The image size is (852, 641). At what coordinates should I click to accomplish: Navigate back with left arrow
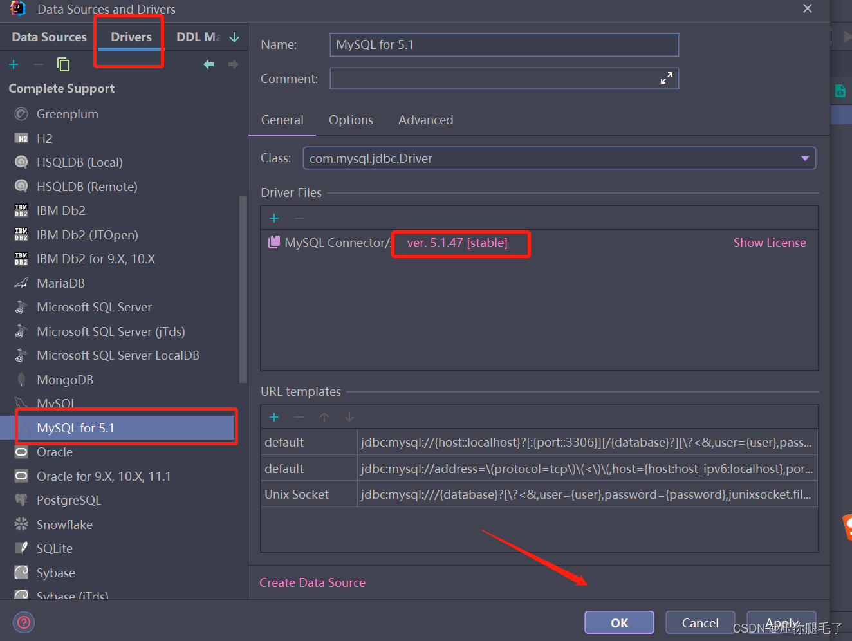coord(208,64)
